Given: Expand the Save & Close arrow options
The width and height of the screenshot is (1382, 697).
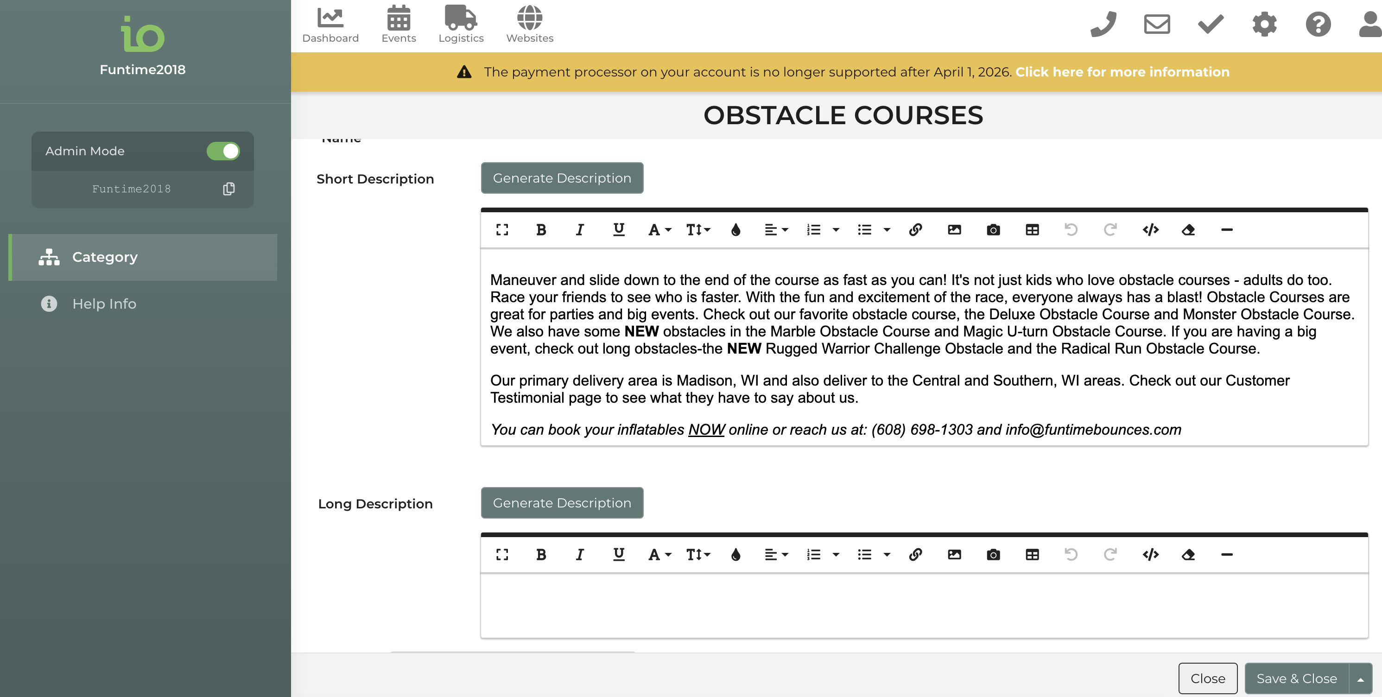Looking at the screenshot, I should [1361, 679].
